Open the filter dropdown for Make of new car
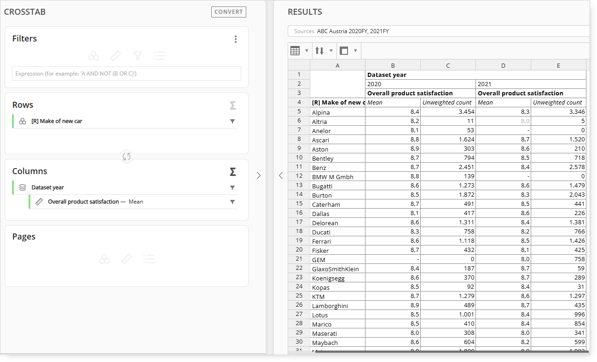597x362 pixels. [x=232, y=122]
